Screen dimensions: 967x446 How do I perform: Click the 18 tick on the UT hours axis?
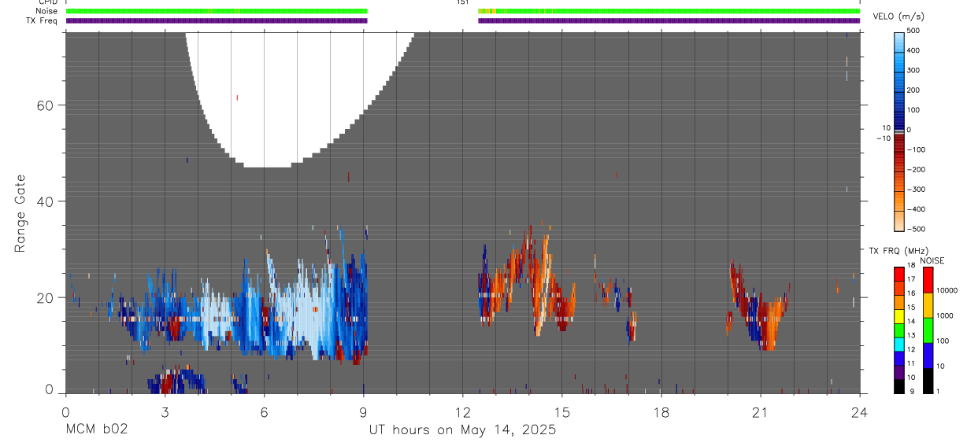(x=661, y=412)
